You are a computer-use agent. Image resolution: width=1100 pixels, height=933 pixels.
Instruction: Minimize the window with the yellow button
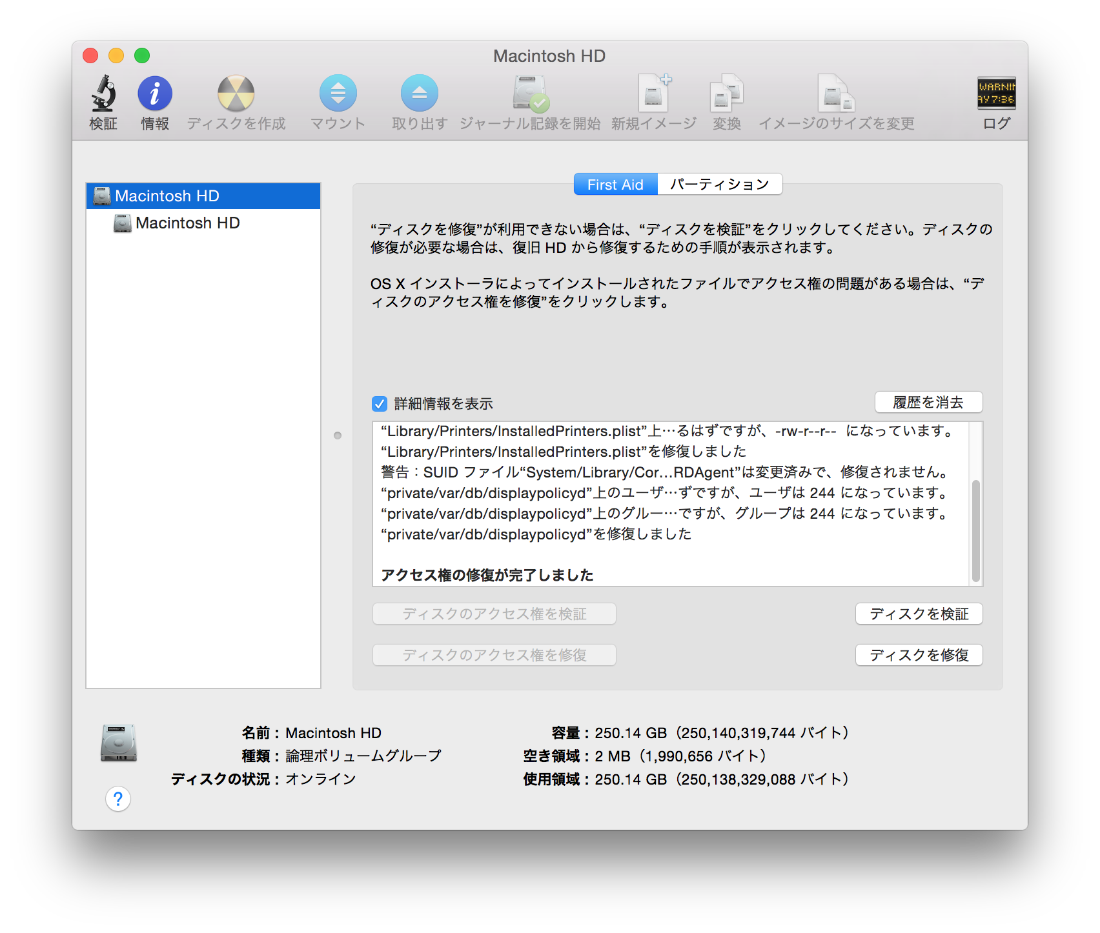[x=116, y=55]
